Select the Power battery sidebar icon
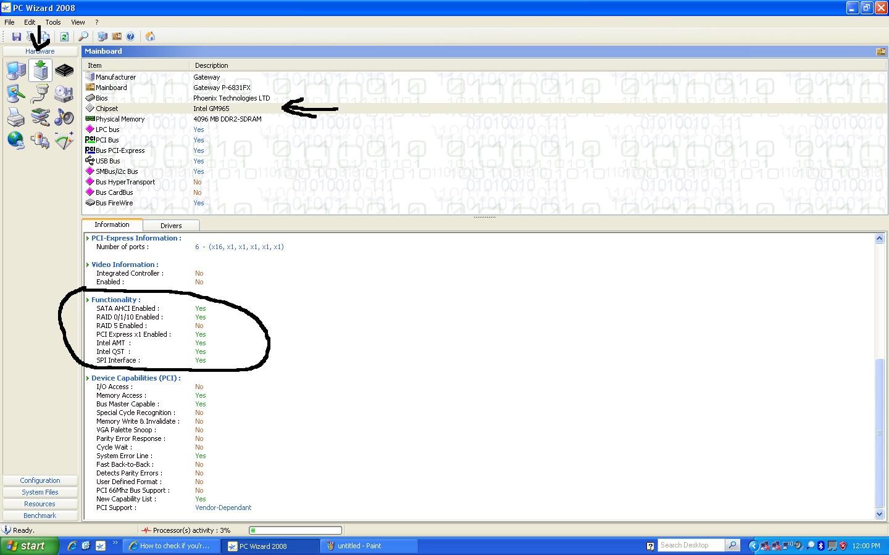This screenshot has height=555, width=889. tap(40, 140)
